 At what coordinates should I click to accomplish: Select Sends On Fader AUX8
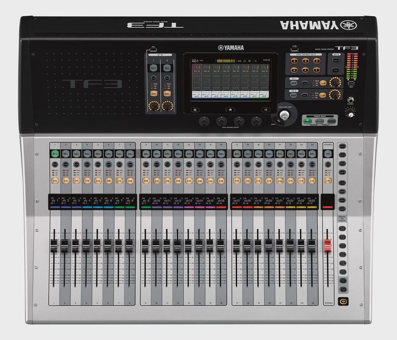[342, 209]
